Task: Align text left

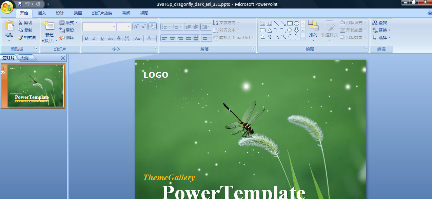Action: (164, 38)
